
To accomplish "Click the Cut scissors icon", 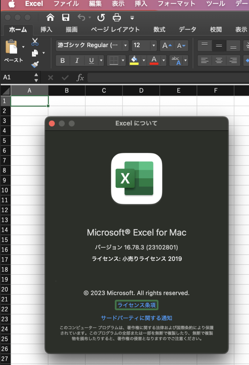I will 35,42.
